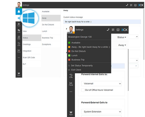The height and width of the screenshot is (117, 145).
Task: Open the Team sidebar icon
Action: click(x=19, y=25)
